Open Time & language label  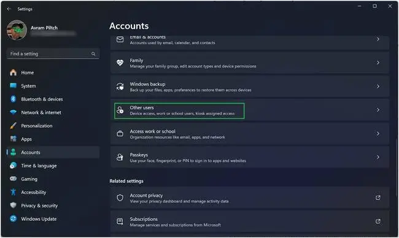click(39, 166)
